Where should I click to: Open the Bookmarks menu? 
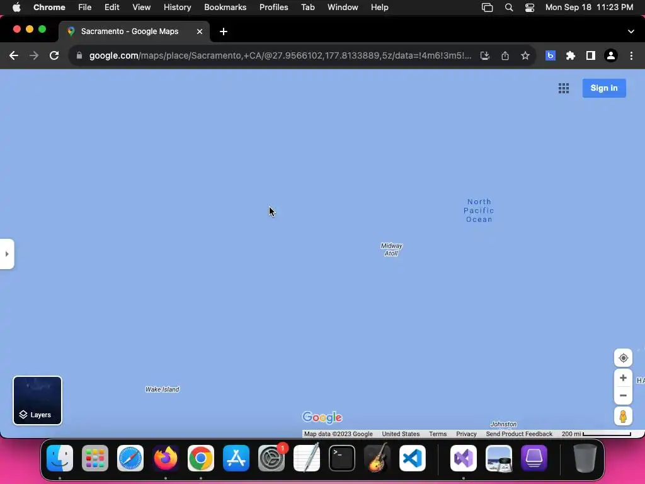[x=225, y=8]
